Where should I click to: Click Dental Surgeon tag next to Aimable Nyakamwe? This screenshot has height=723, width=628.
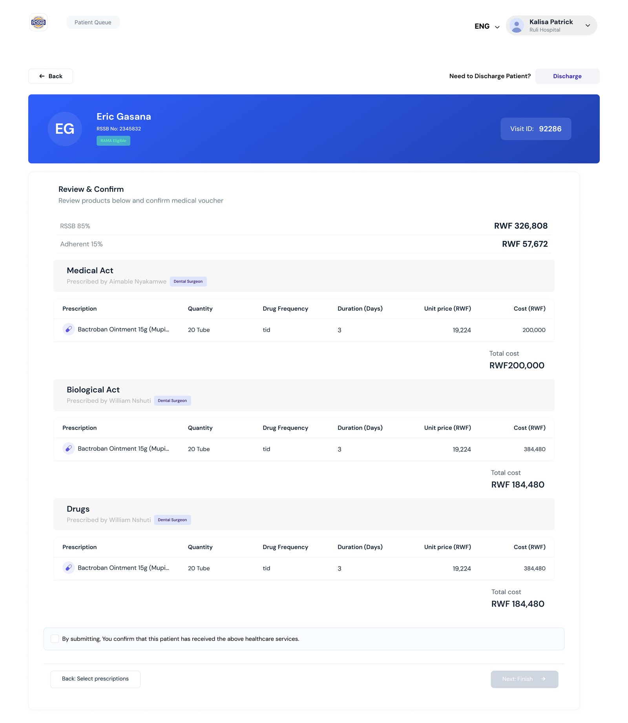click(188, 281)
